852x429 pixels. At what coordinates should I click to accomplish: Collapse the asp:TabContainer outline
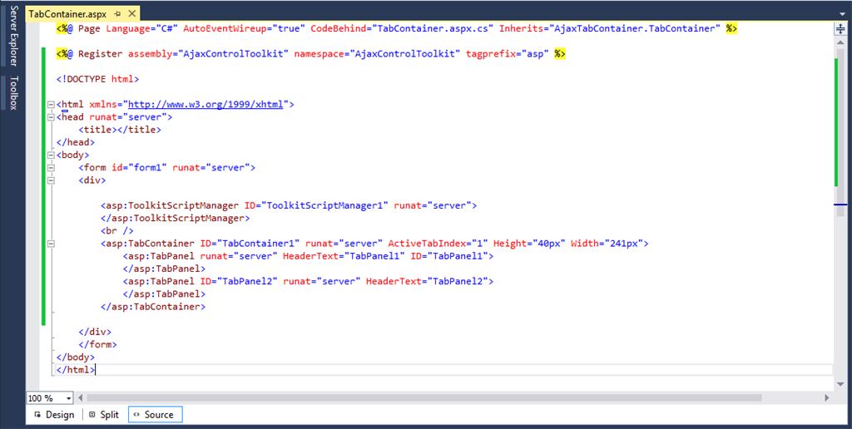click(x=51, y=244)
